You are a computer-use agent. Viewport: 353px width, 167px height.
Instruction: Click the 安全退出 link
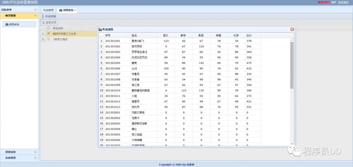point(343,2)
